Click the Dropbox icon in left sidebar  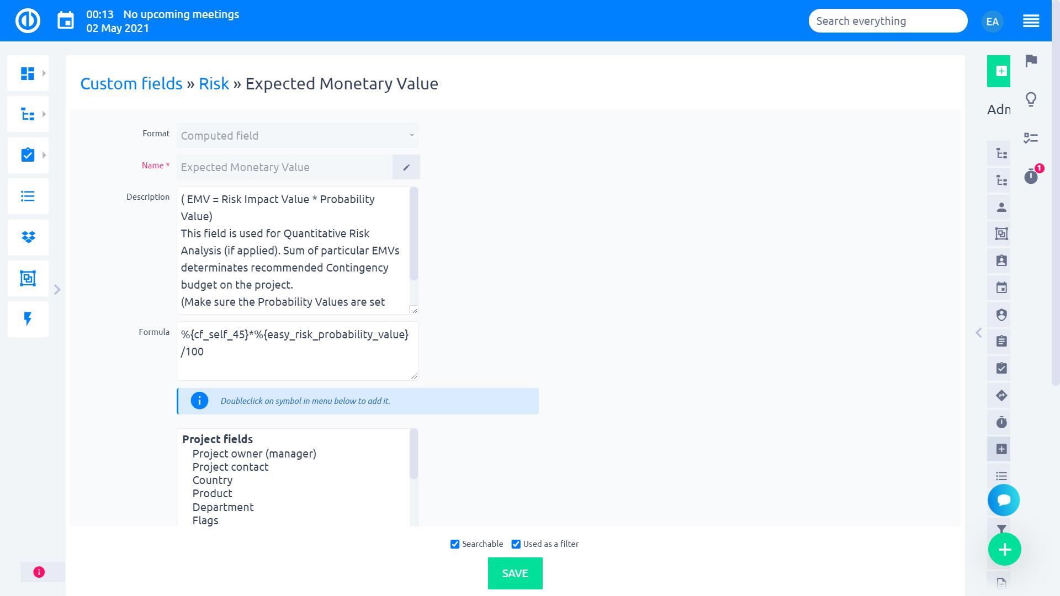[28, 237]
